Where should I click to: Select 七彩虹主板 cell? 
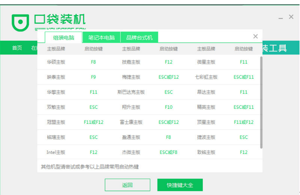(x=206, y=77)
